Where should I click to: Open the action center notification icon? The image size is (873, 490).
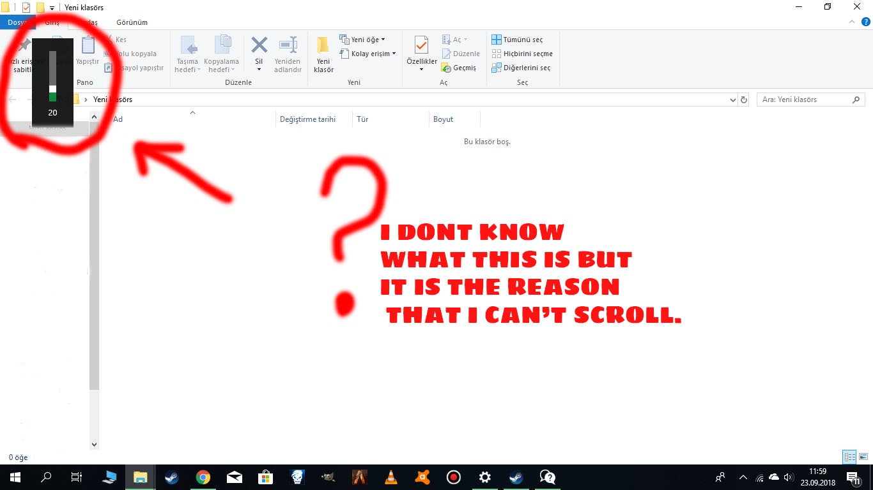(x=854, y=477)
